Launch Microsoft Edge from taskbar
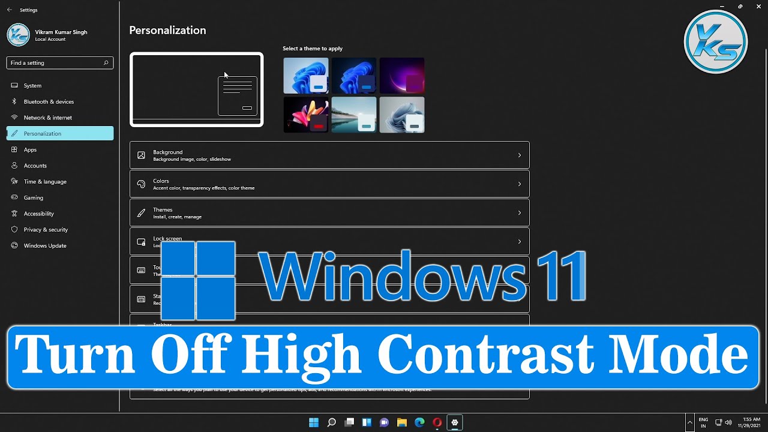The height and width of the screenshot is (432, 768). coord(419,422)
